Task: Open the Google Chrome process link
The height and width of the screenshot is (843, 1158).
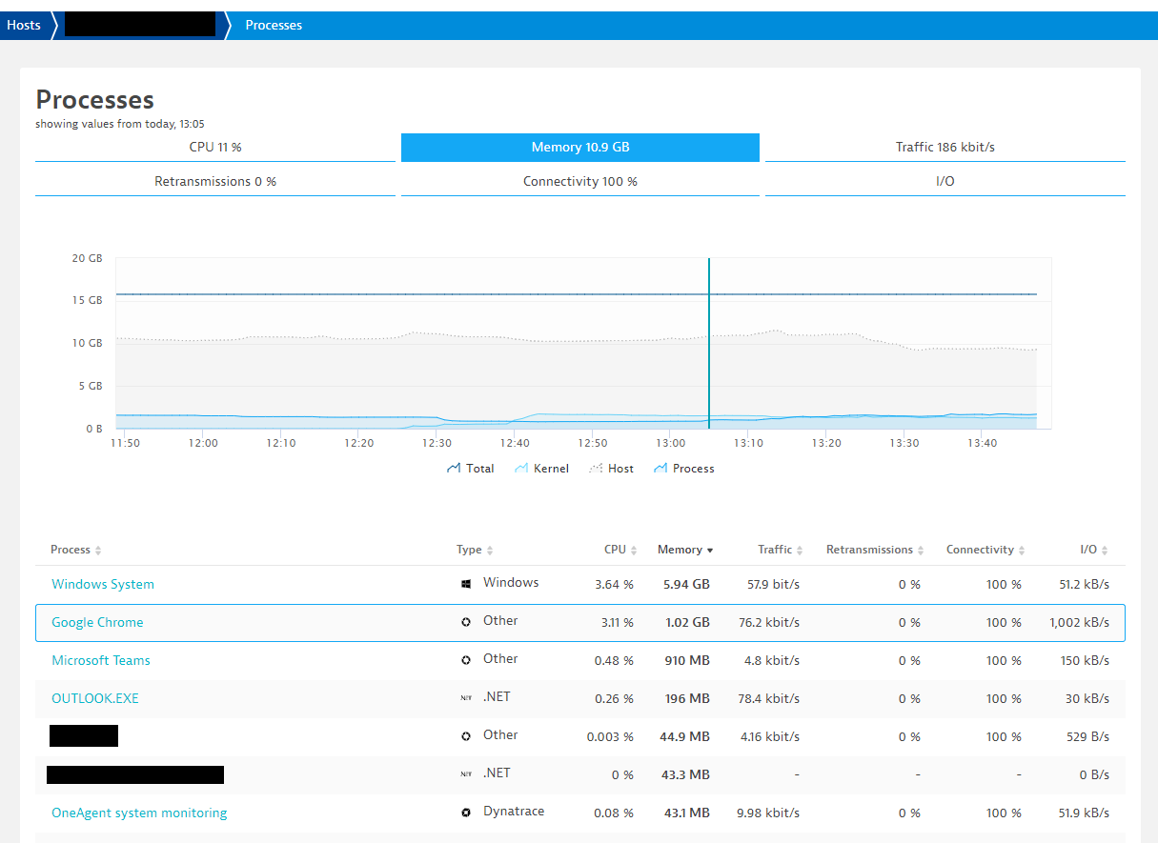Action: (x=97, y=622)
